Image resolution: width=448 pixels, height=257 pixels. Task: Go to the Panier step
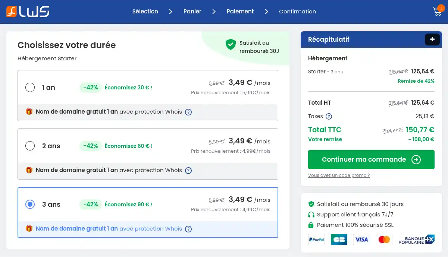point(192,12)
